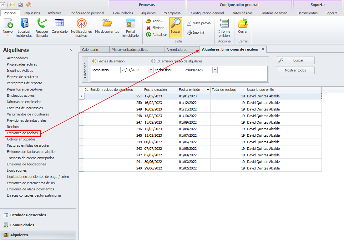Screen dimensions: 344x240
Task: Switch to the Impuestos ribbon tab
Action: (x=32, y=13)
